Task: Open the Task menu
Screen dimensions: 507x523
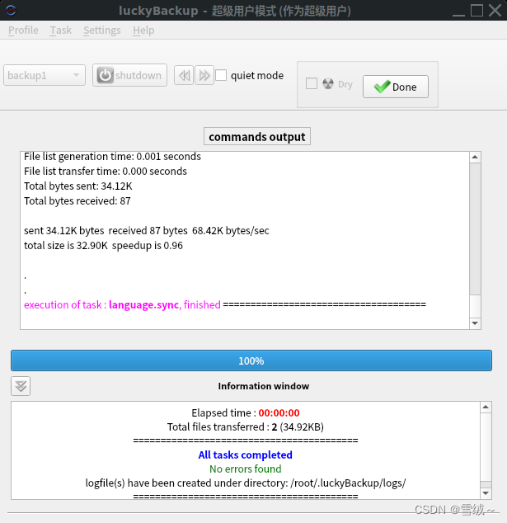Action: (61, 31)
